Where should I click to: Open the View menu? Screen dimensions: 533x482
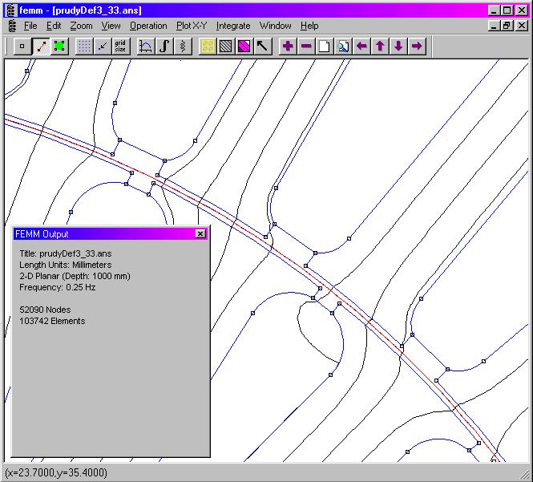point(111,26)
